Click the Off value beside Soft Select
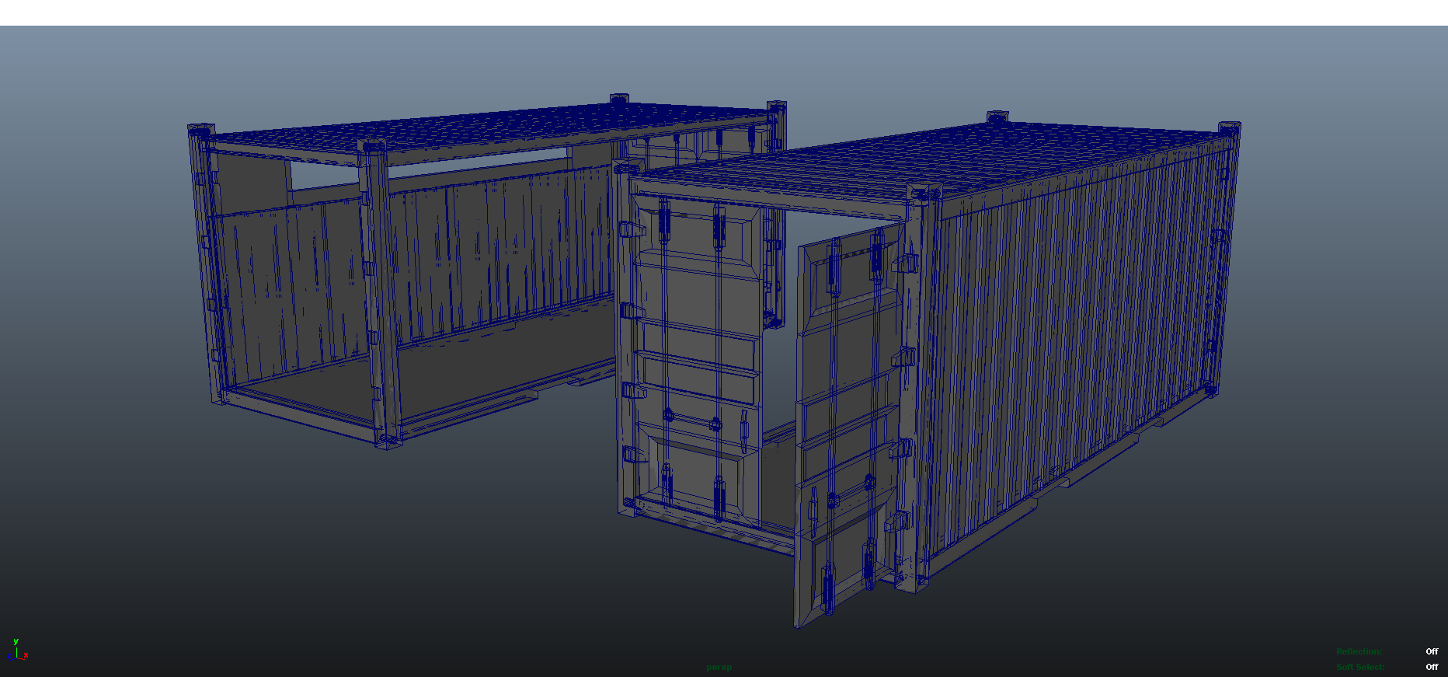The height and width of the screenshot is (677, 1448). 1432,667
